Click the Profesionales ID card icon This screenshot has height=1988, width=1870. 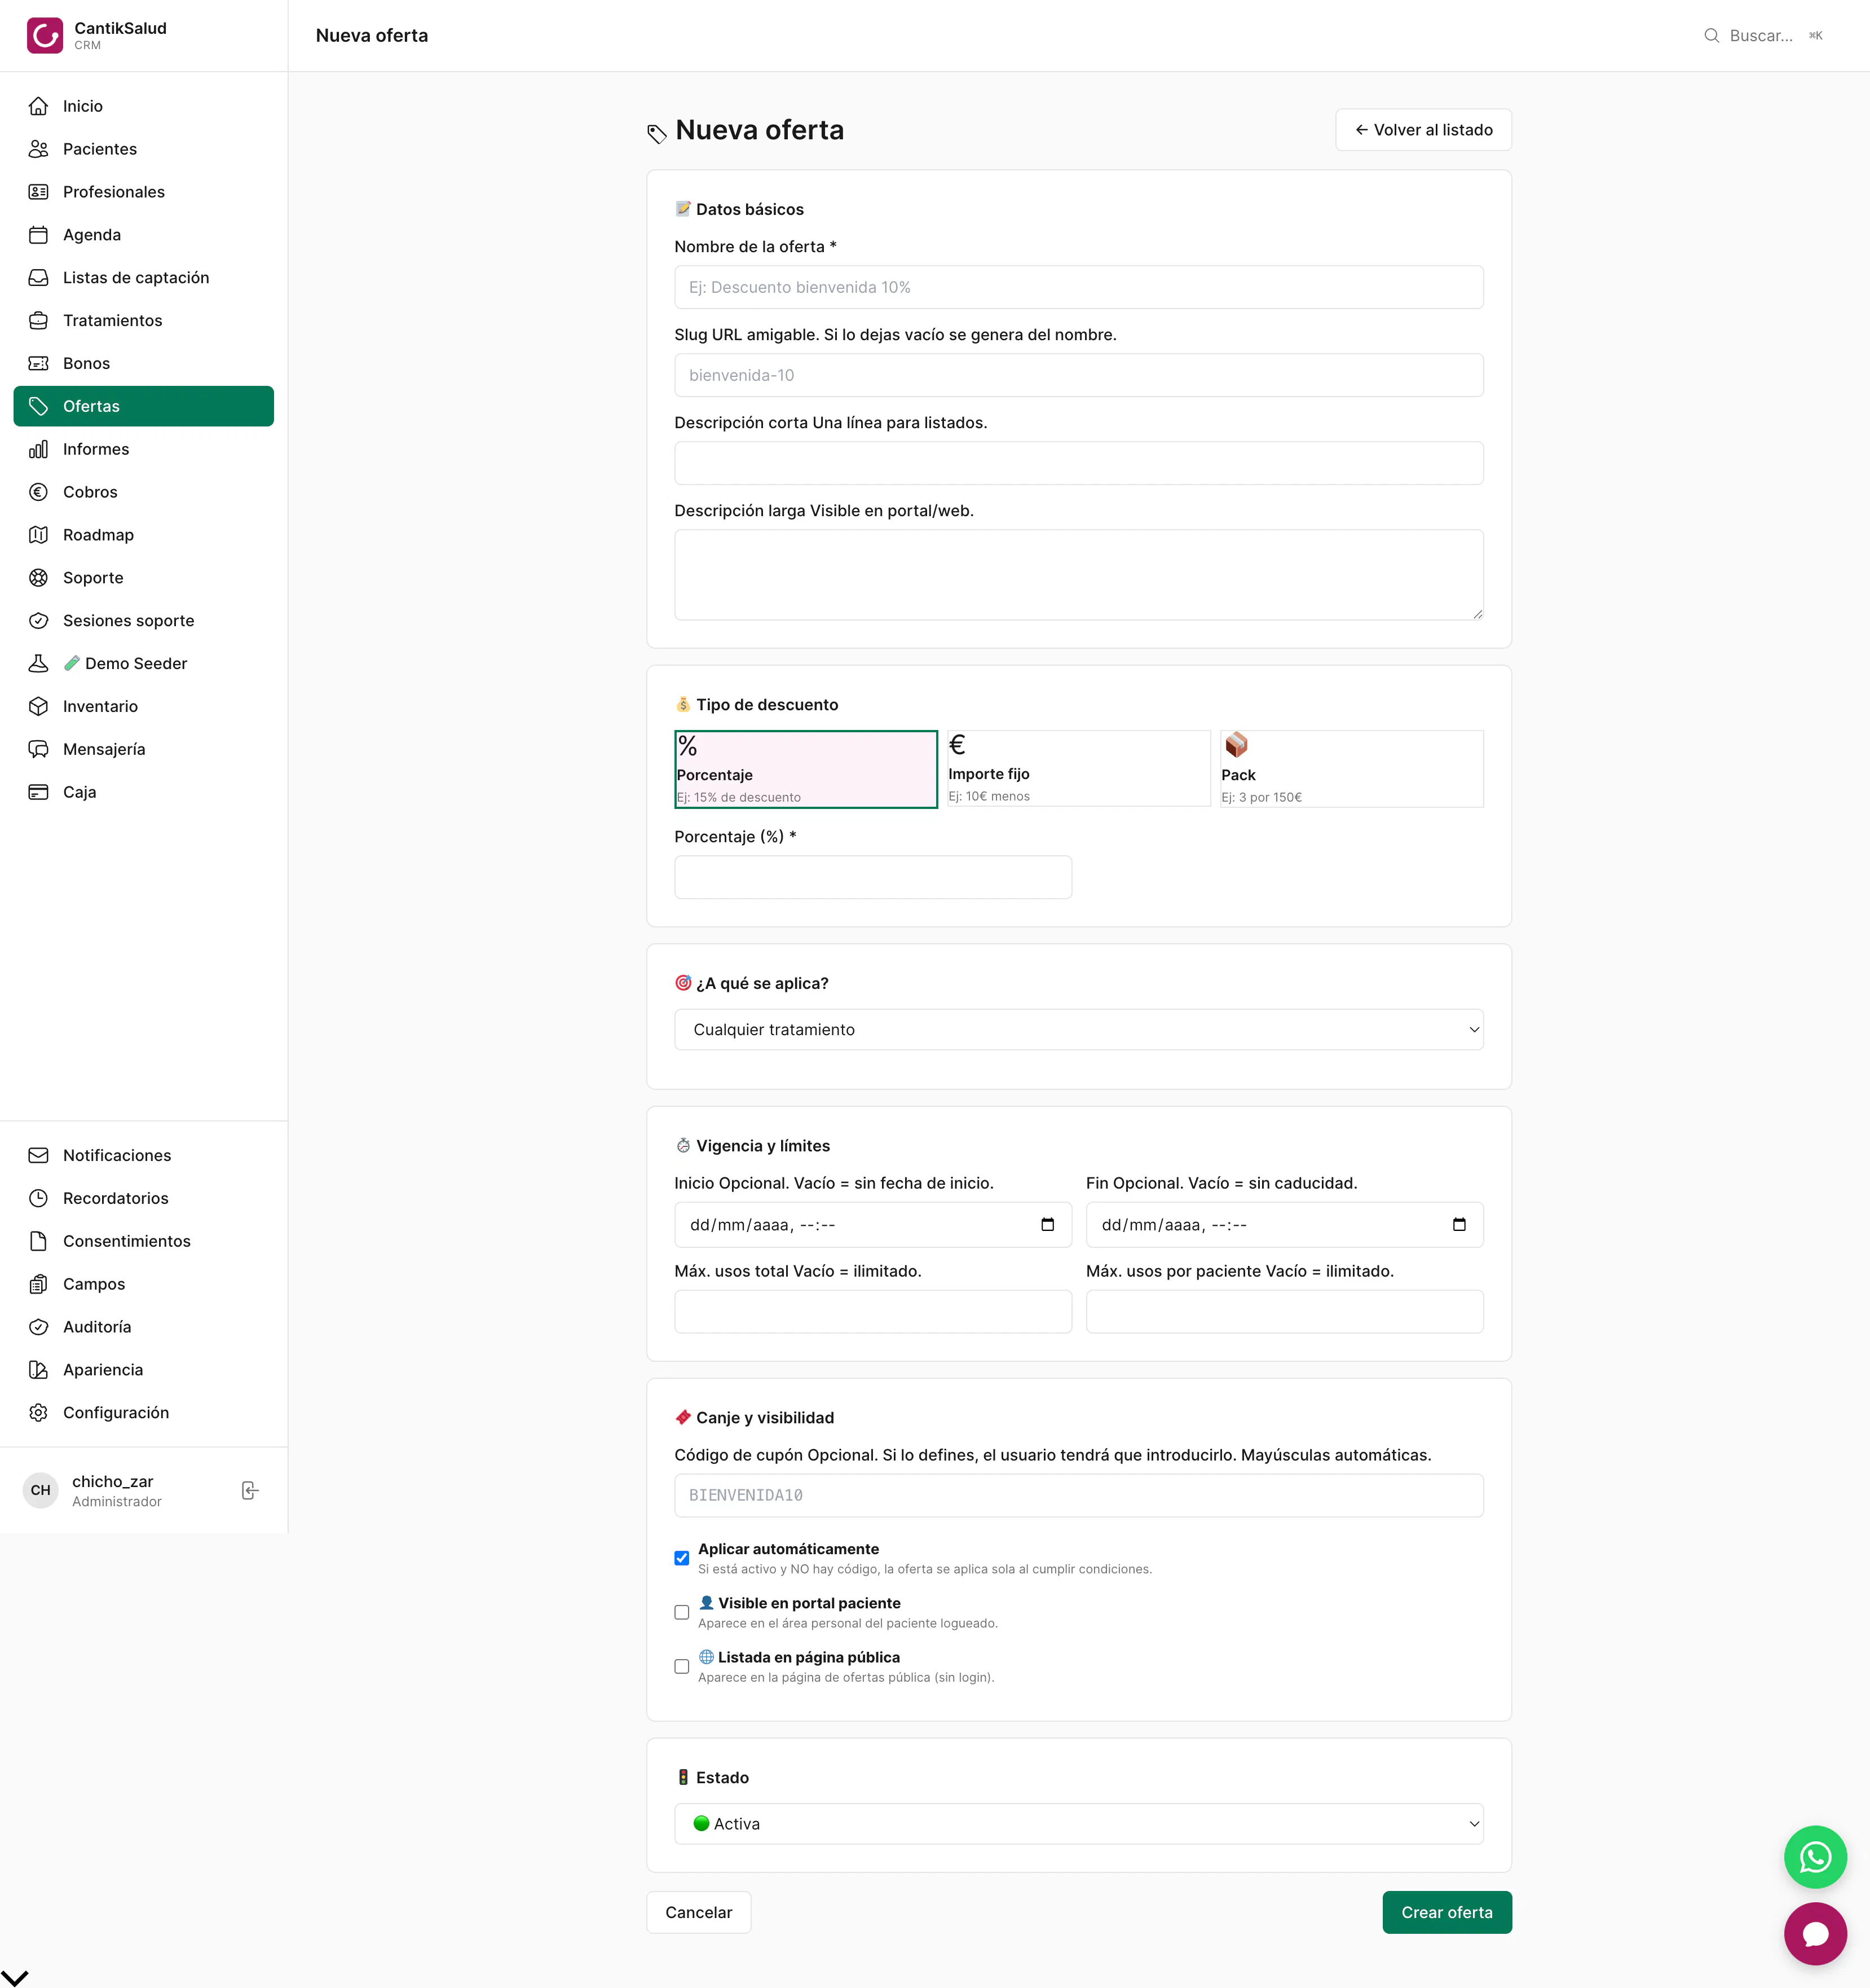click(39, 192)
